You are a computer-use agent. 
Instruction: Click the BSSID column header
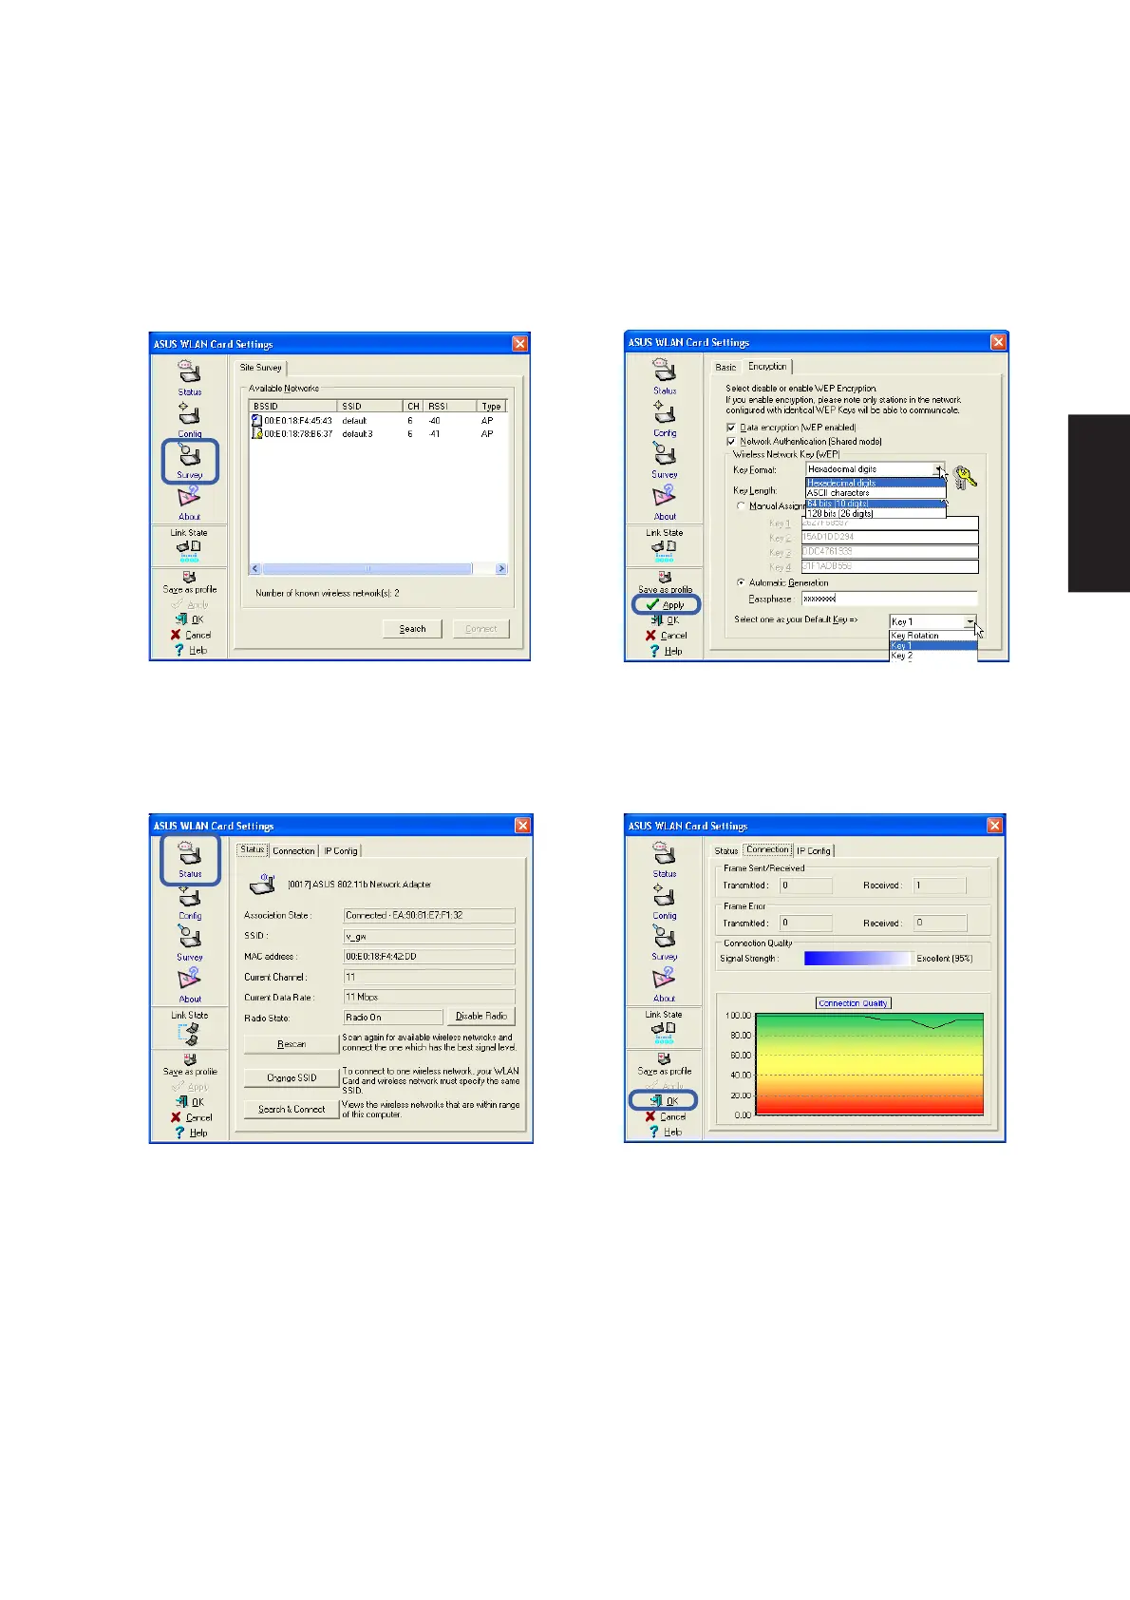293,406
